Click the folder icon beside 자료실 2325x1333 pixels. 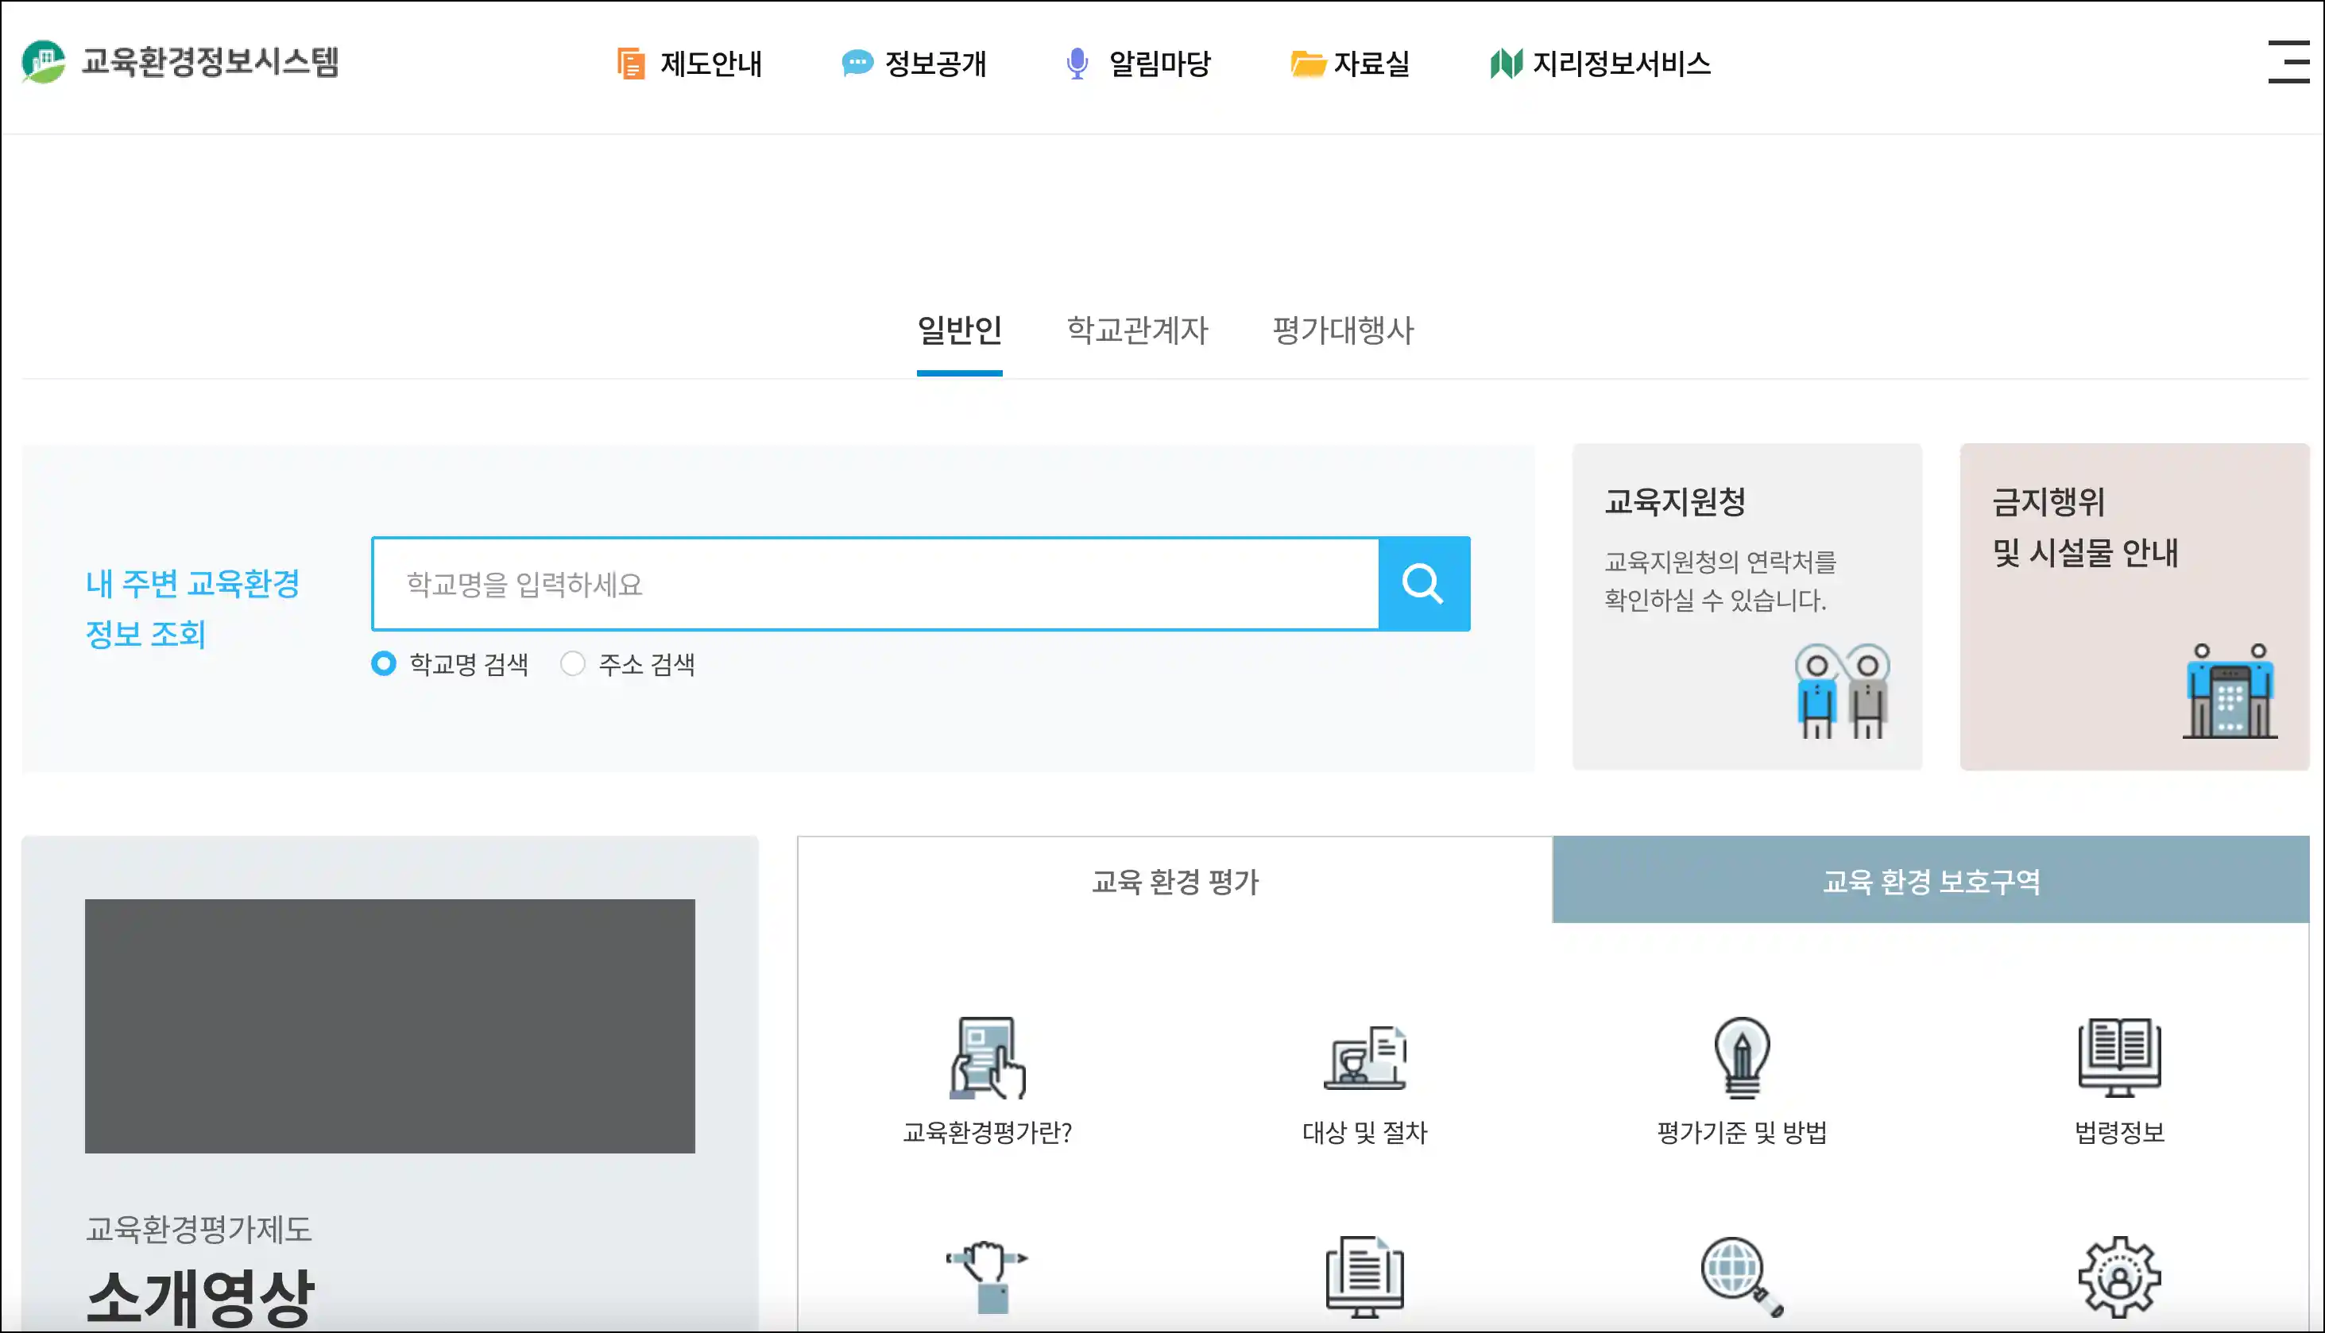(x=1308, y=64)
